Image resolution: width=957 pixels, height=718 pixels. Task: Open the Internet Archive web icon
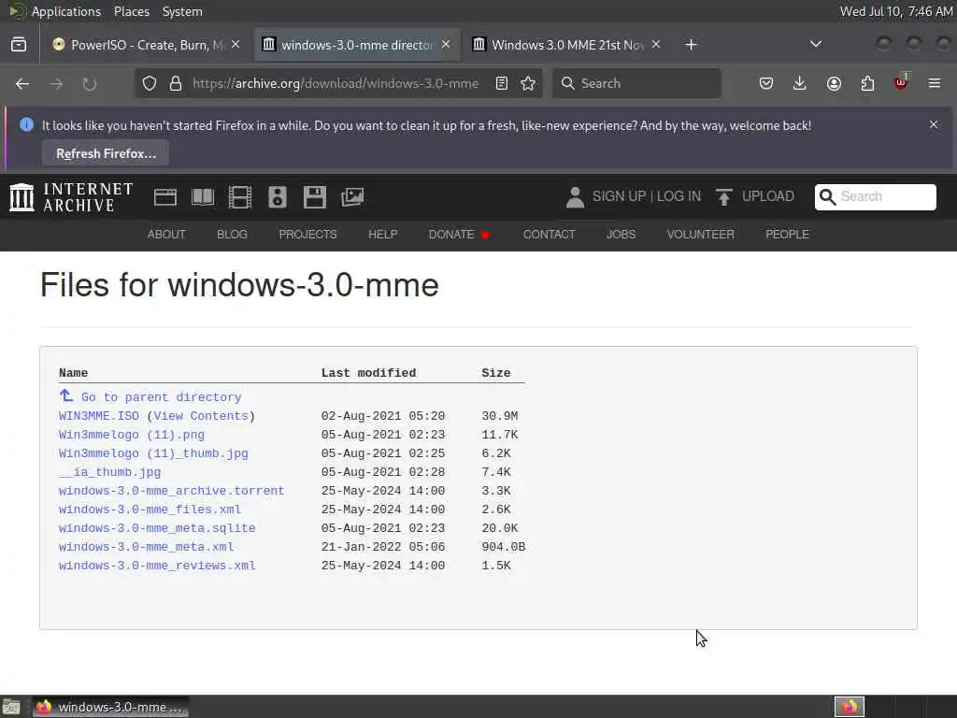click(165, 197)
